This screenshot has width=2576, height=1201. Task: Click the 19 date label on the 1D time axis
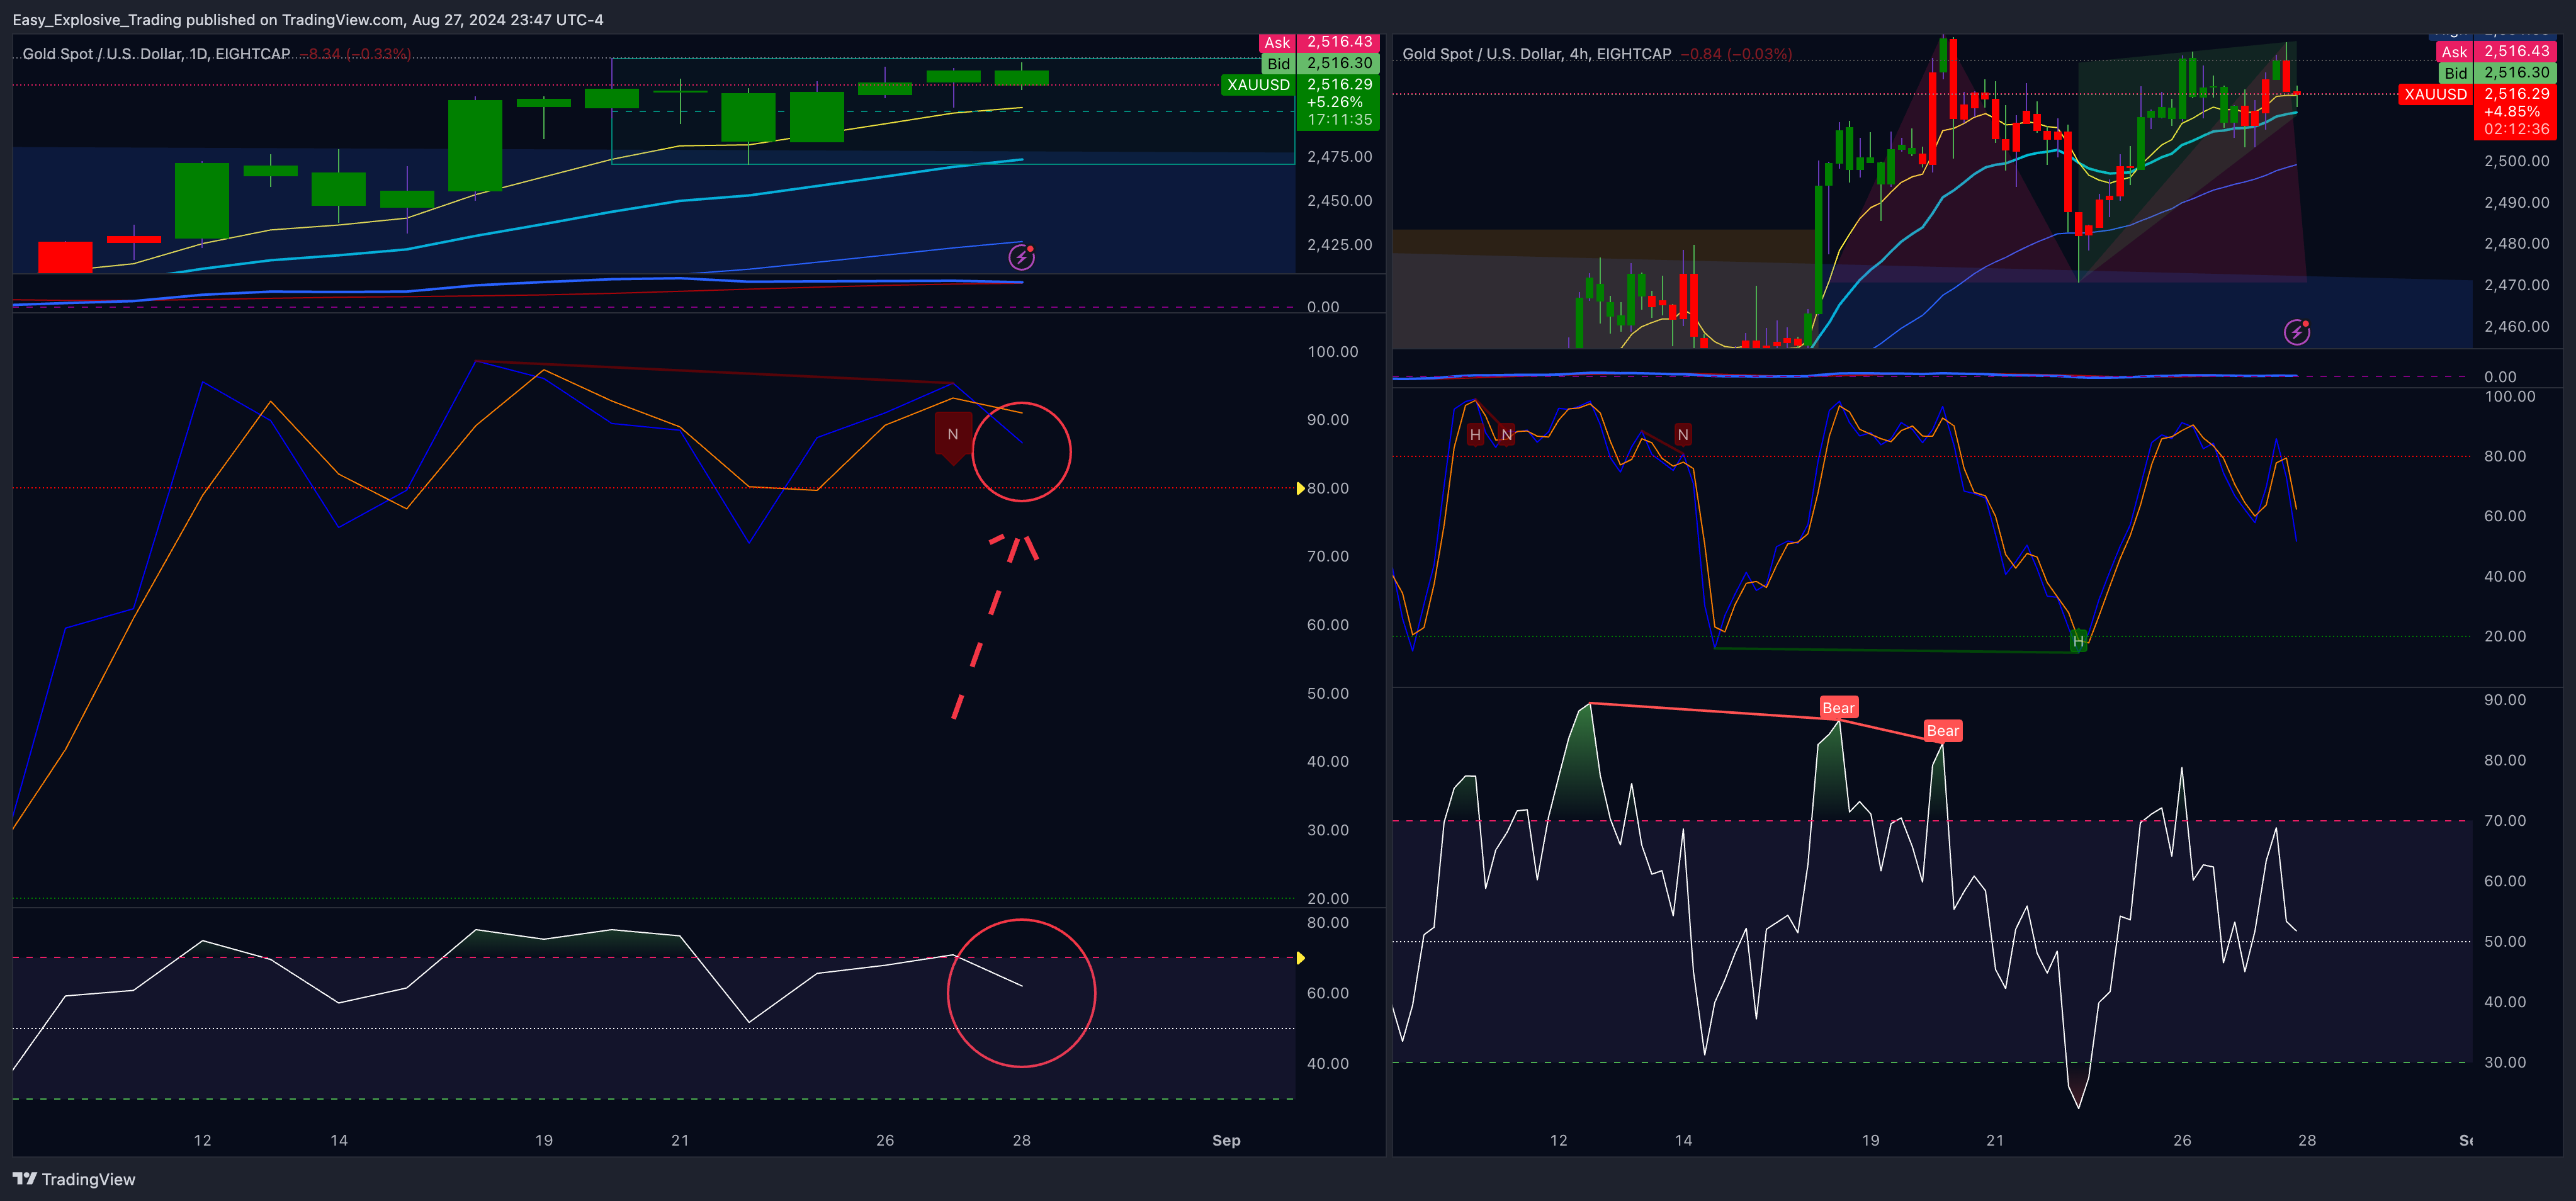[x=543, y=1141]
